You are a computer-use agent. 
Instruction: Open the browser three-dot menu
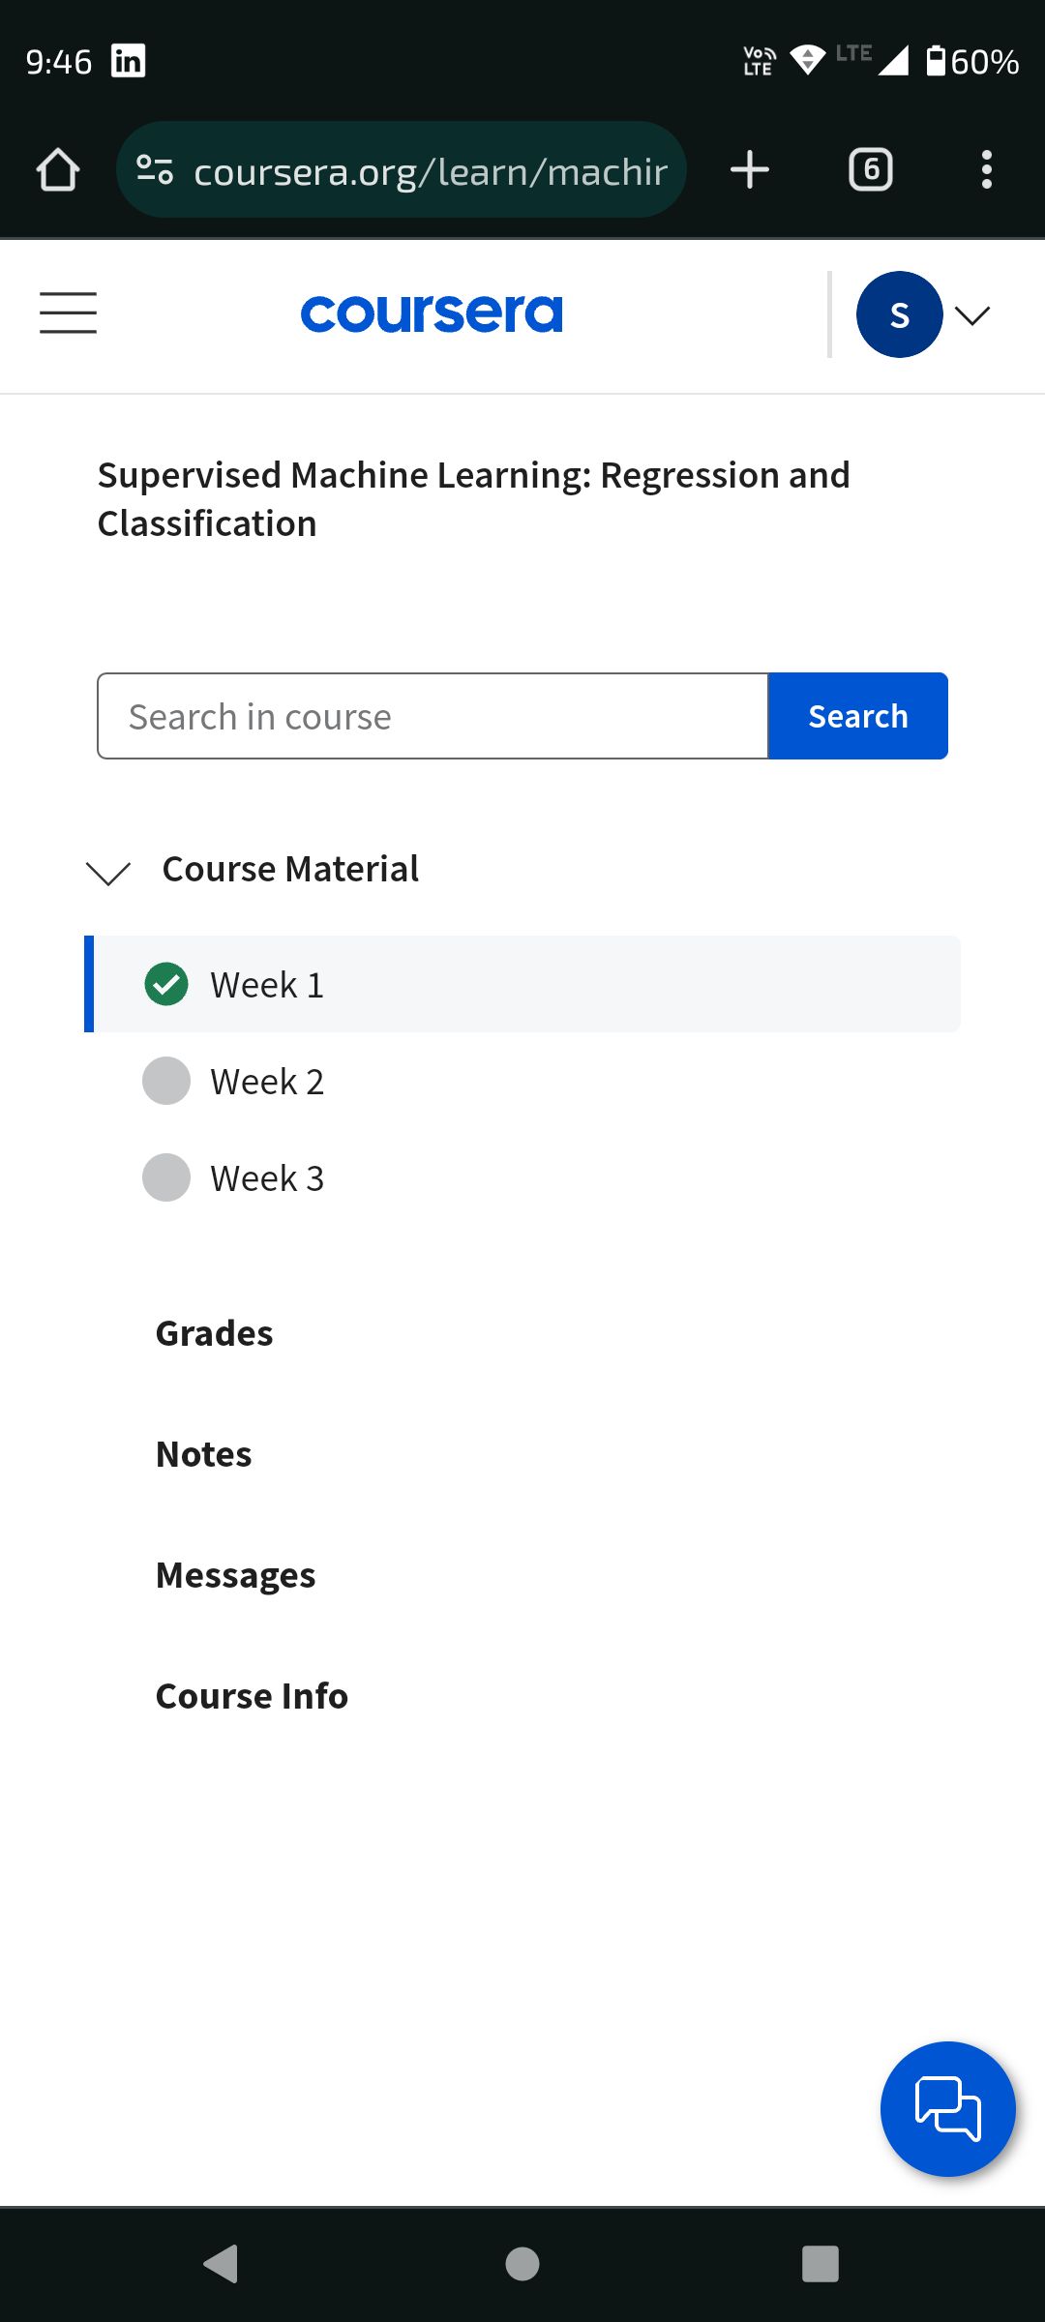(986, 170)
